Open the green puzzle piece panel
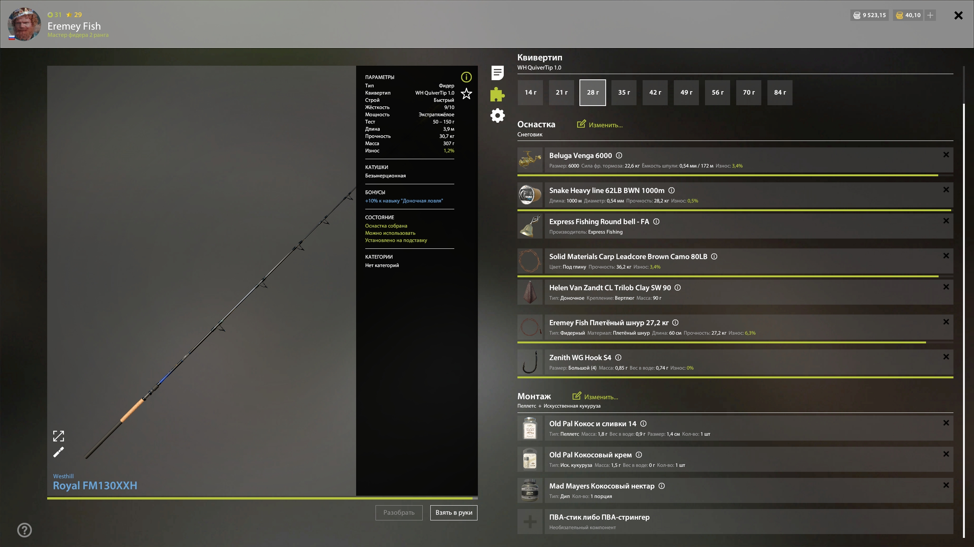Screen dimensions: 974x547 (497, 94)
